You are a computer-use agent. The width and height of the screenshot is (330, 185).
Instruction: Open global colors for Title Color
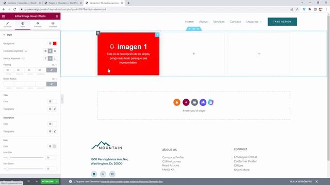pyautogui.click(x=50, y=102)
